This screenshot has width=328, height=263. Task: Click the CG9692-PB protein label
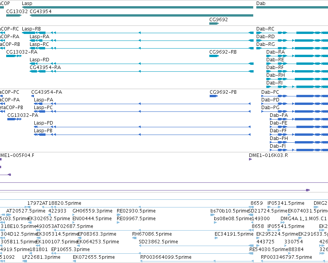223,92
